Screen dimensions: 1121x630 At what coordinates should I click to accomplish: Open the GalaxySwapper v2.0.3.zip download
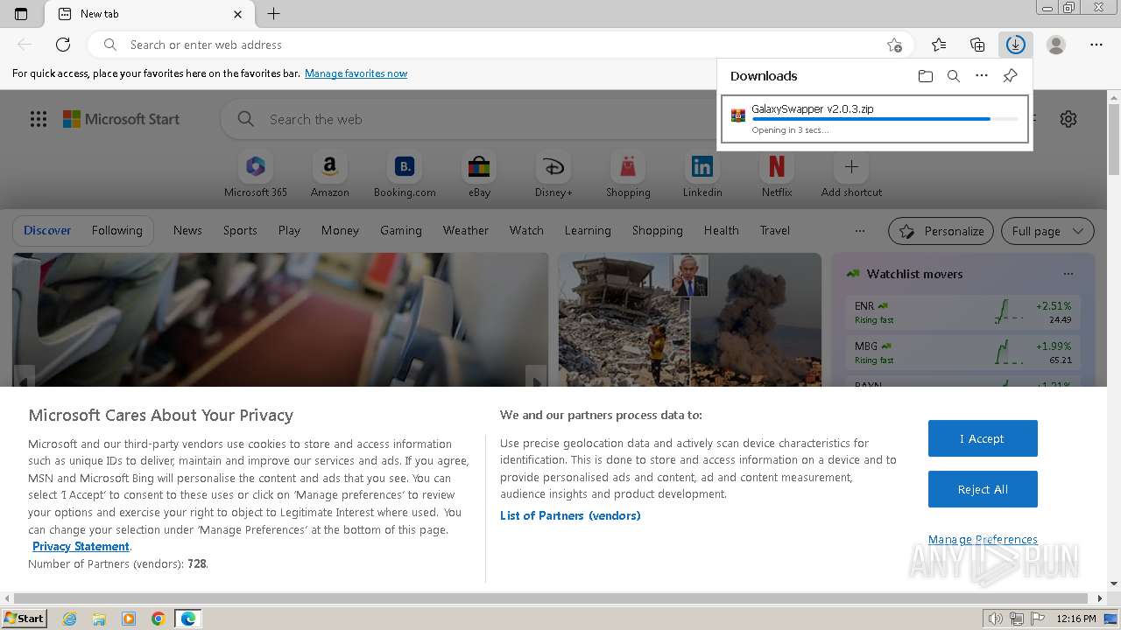pos(874,119)
